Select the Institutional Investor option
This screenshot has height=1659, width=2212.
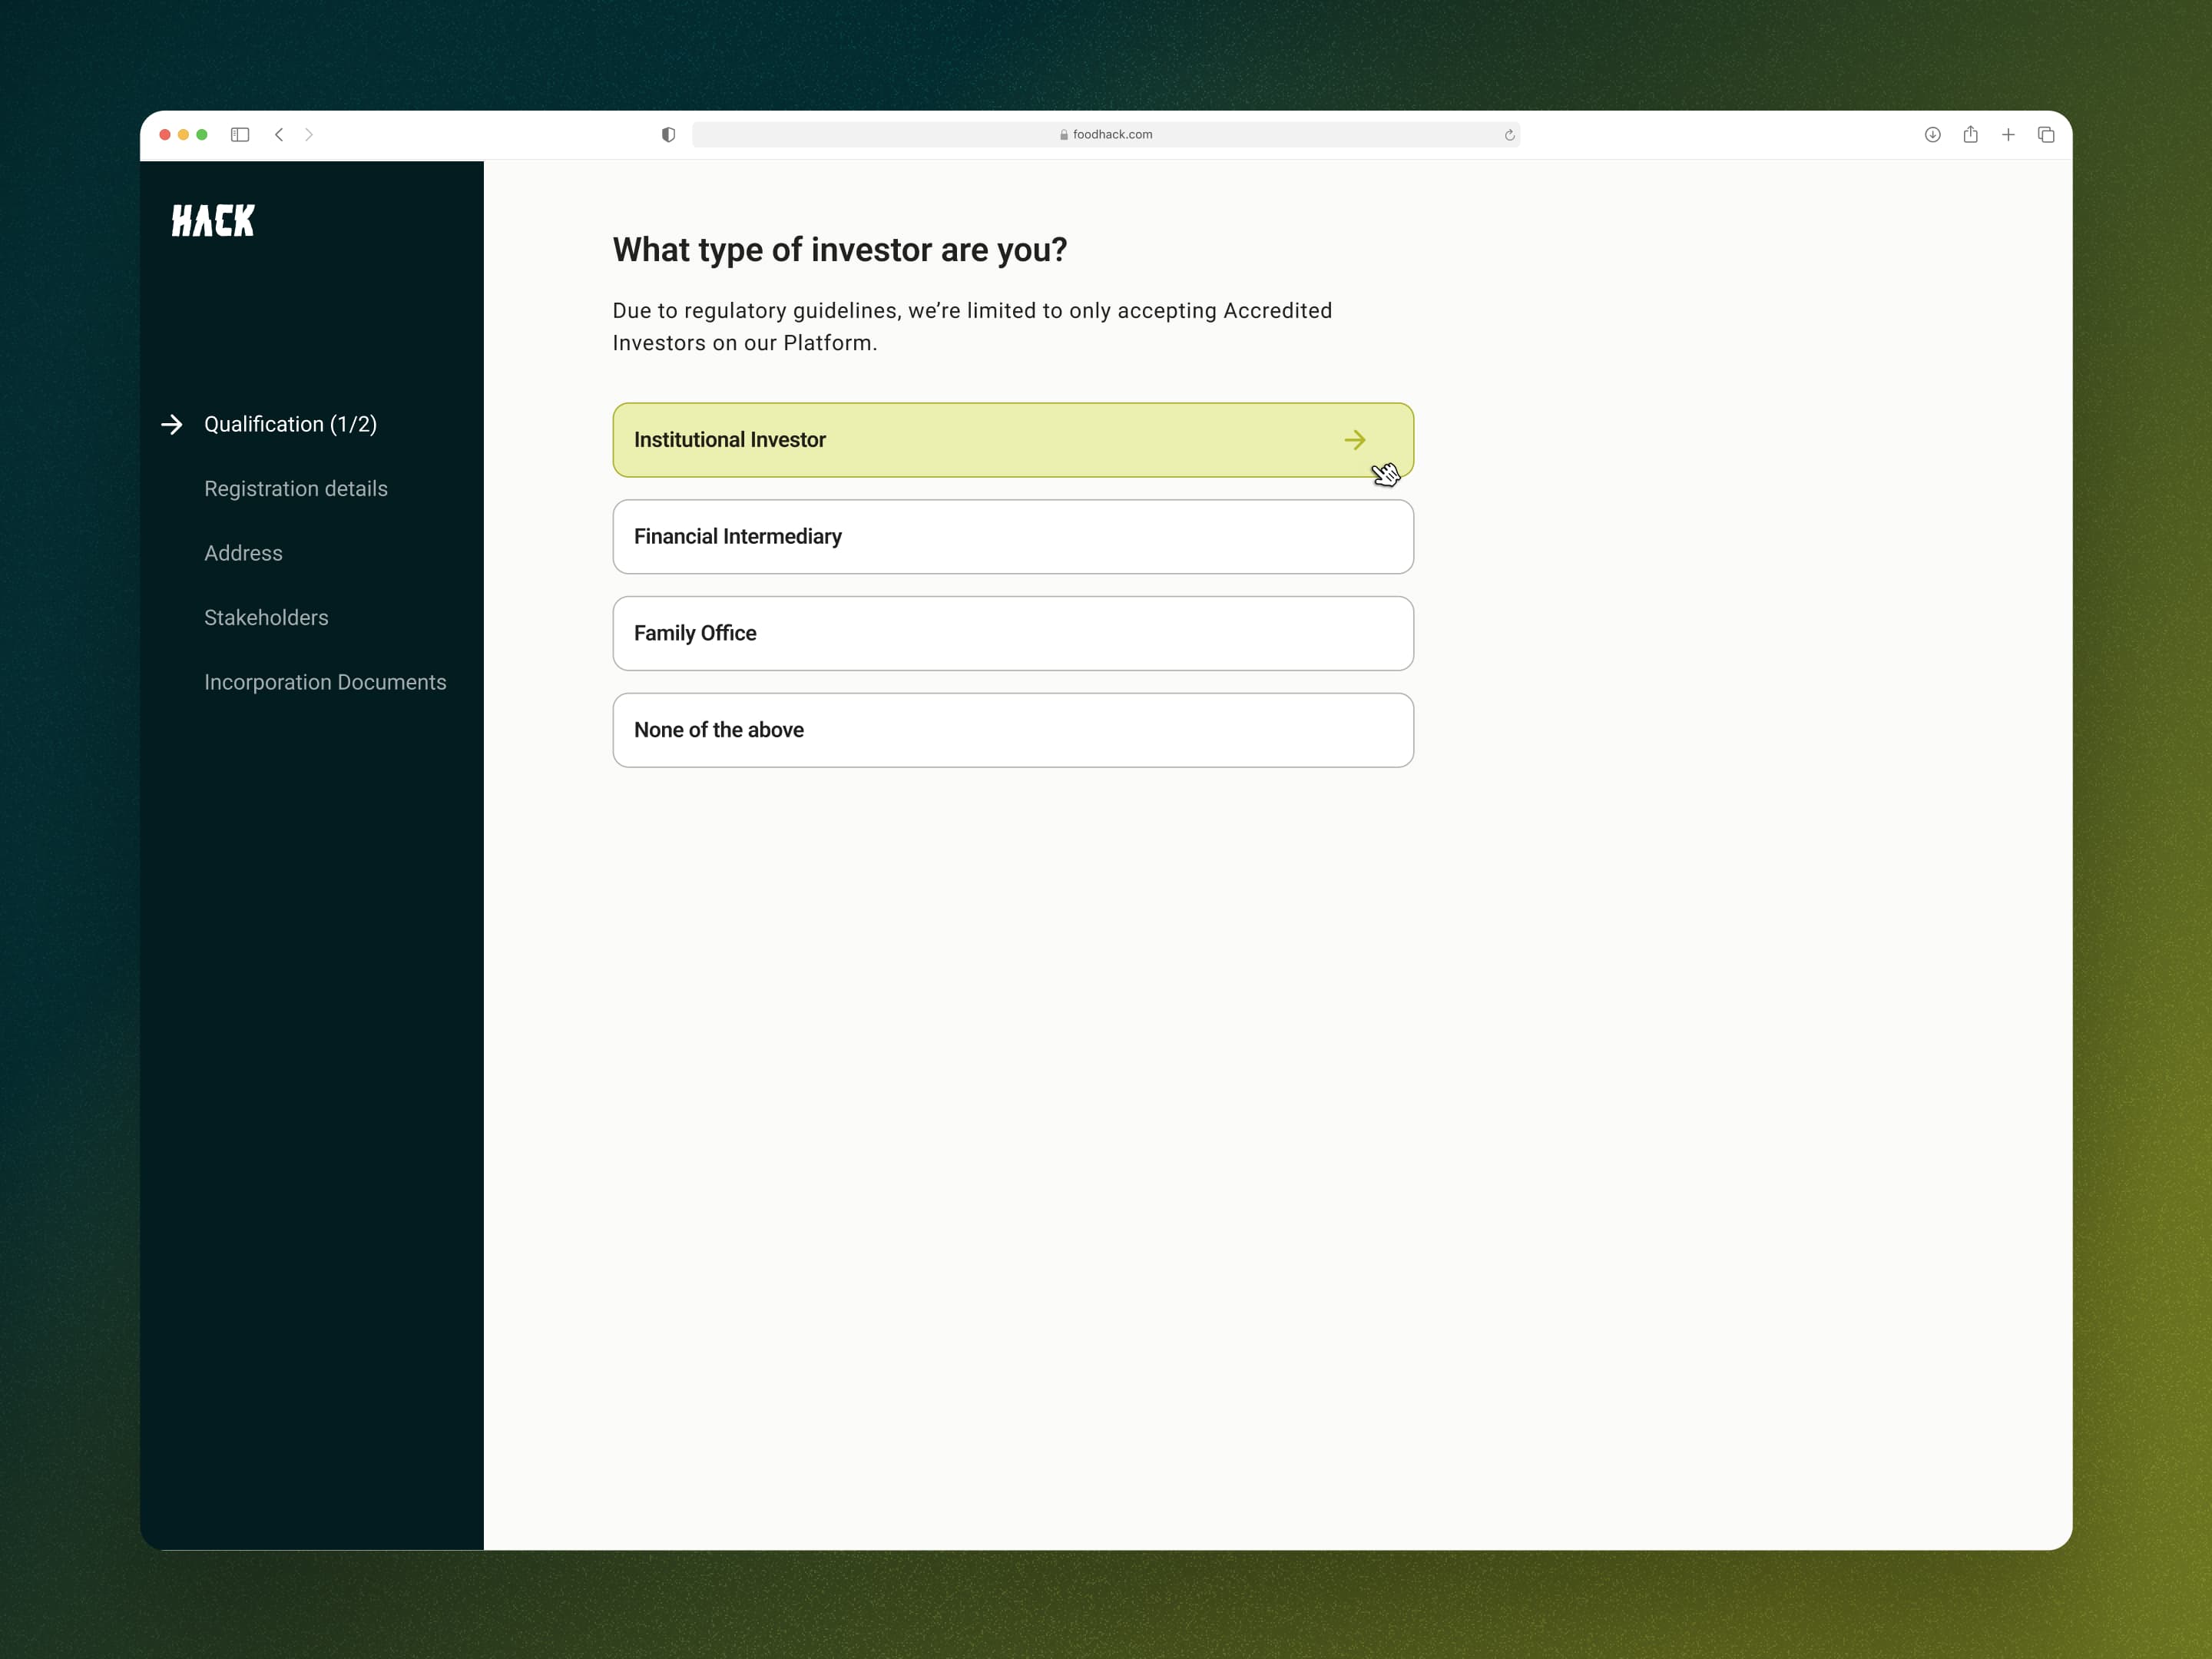[1013, 440]
